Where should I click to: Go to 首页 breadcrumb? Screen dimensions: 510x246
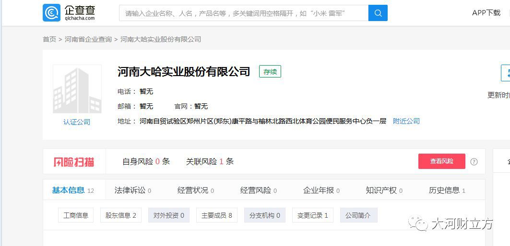(x=49, y=39)
